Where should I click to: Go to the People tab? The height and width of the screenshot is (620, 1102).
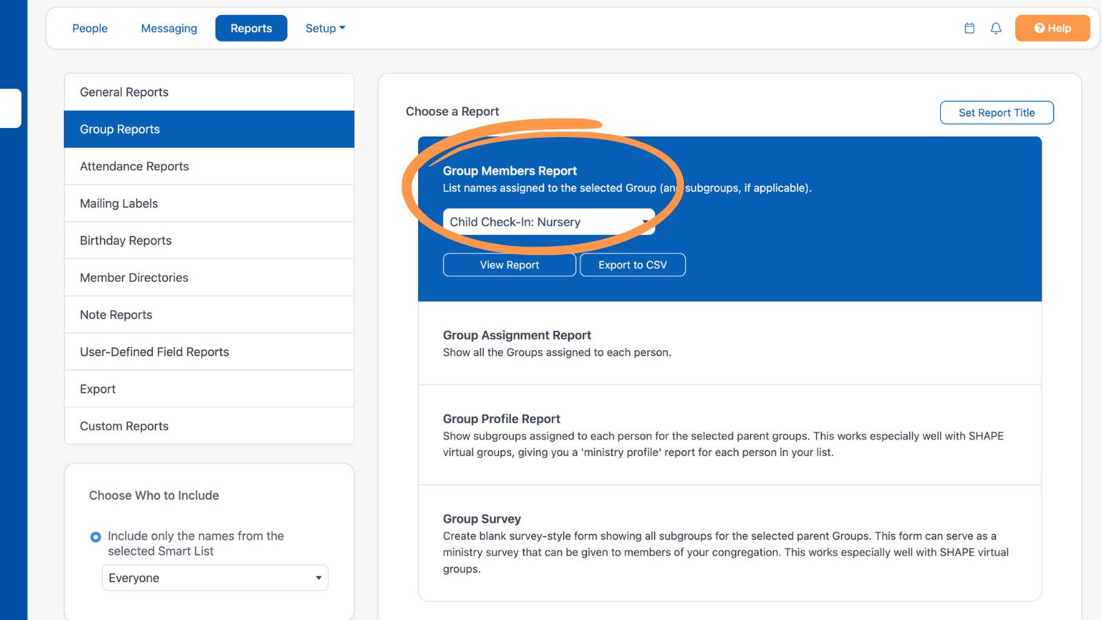pyautogui.click(x=90, y=28)
